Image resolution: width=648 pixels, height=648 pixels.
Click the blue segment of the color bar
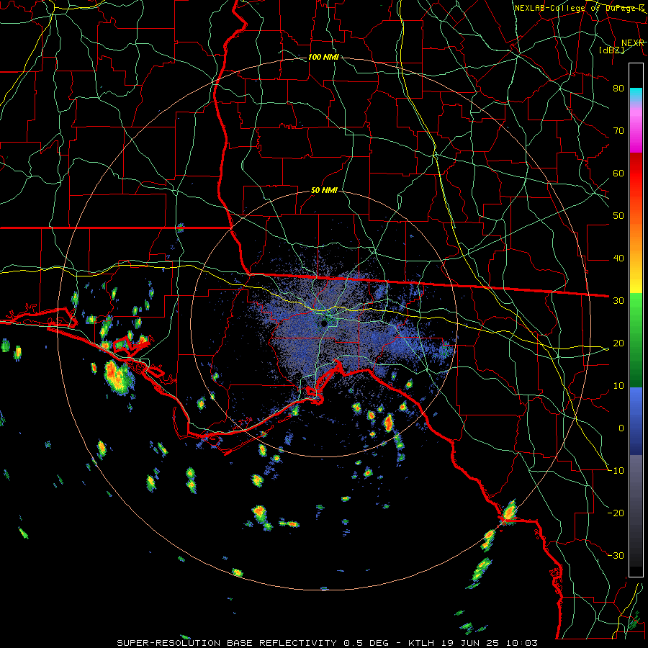click(x=636, y=420)
